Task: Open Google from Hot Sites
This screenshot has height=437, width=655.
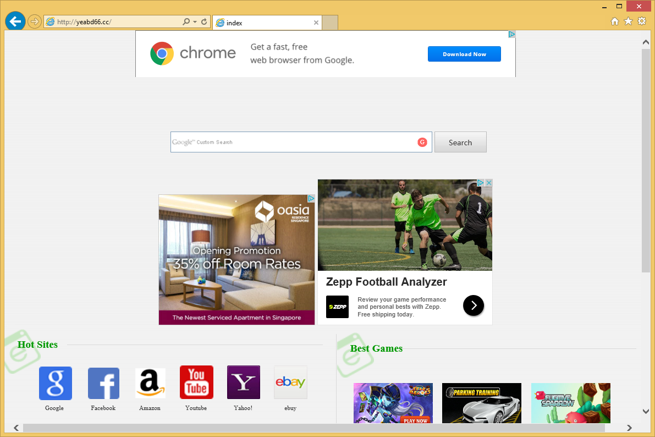Action: (55, 383)
